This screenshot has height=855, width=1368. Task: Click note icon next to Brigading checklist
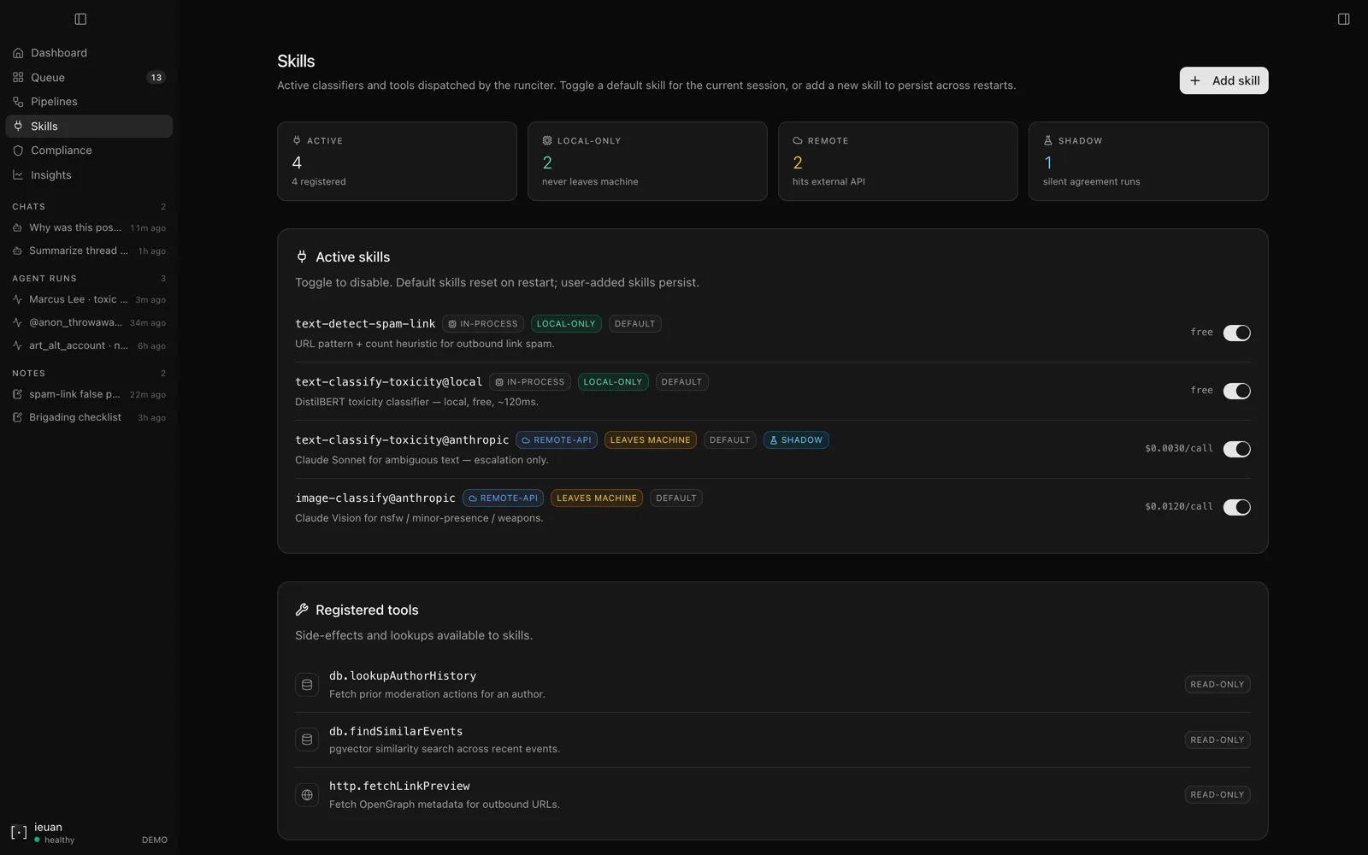point(17,417)
